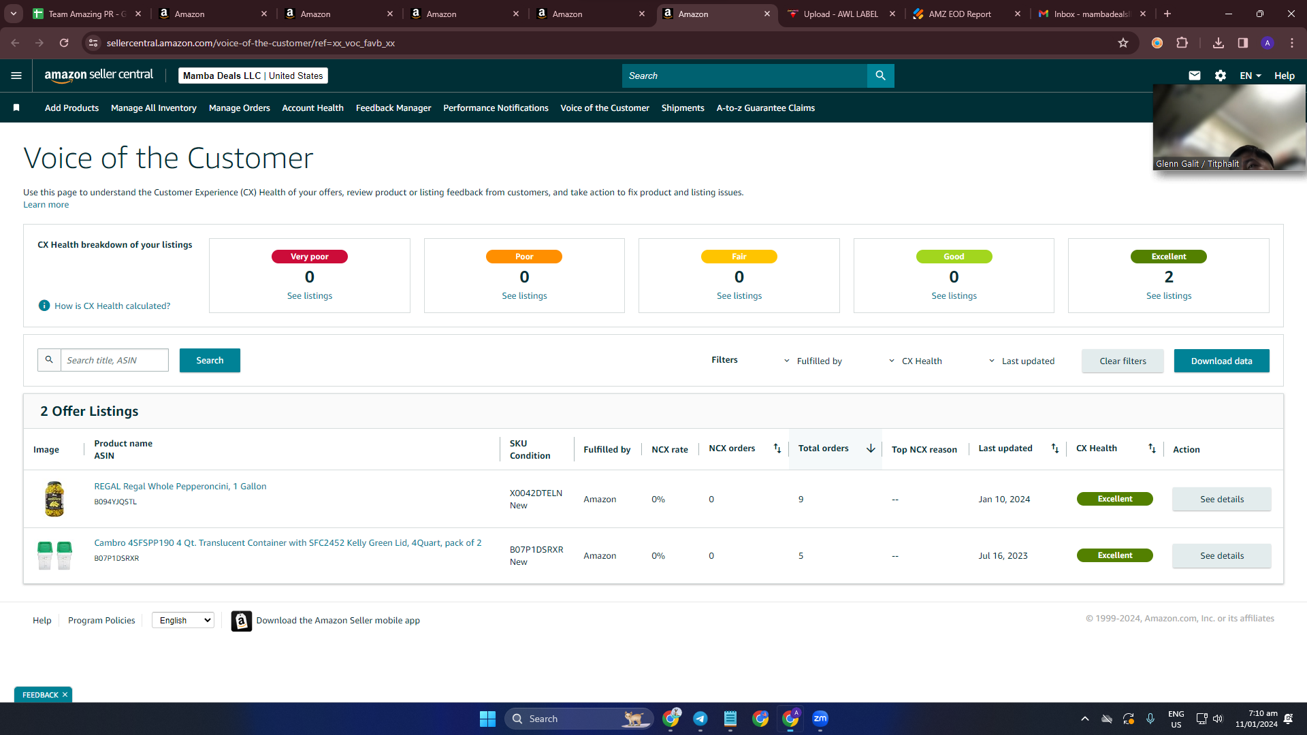Open Performance Notifications
This screenshot has height=735, width=1307.
(496, 108)
